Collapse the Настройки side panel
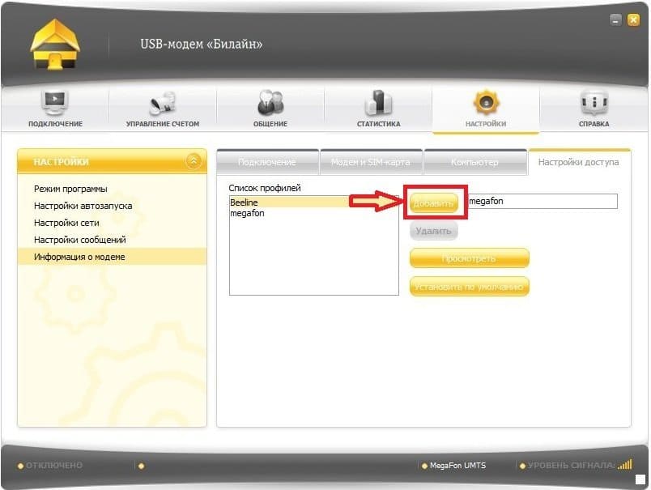The height and width of the screenshot is (490, 651). click(194, 161)
